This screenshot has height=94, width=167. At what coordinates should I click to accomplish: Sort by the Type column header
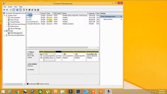coord(50,13)
